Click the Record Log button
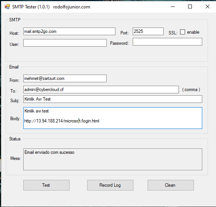The height and width of the screenshot is (207, 216). pyautogui.click(x=110, y=185)
